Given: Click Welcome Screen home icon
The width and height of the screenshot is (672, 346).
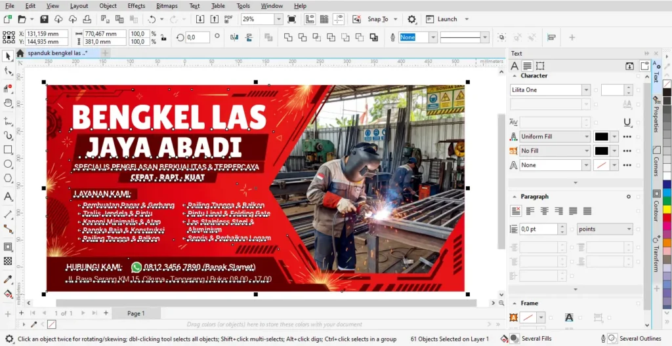Looking at the screenshot, I should click(x=20, y=53).
